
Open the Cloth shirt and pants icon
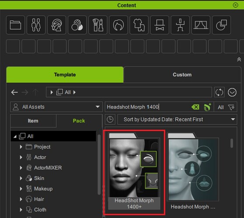click(x=139, y=25)
